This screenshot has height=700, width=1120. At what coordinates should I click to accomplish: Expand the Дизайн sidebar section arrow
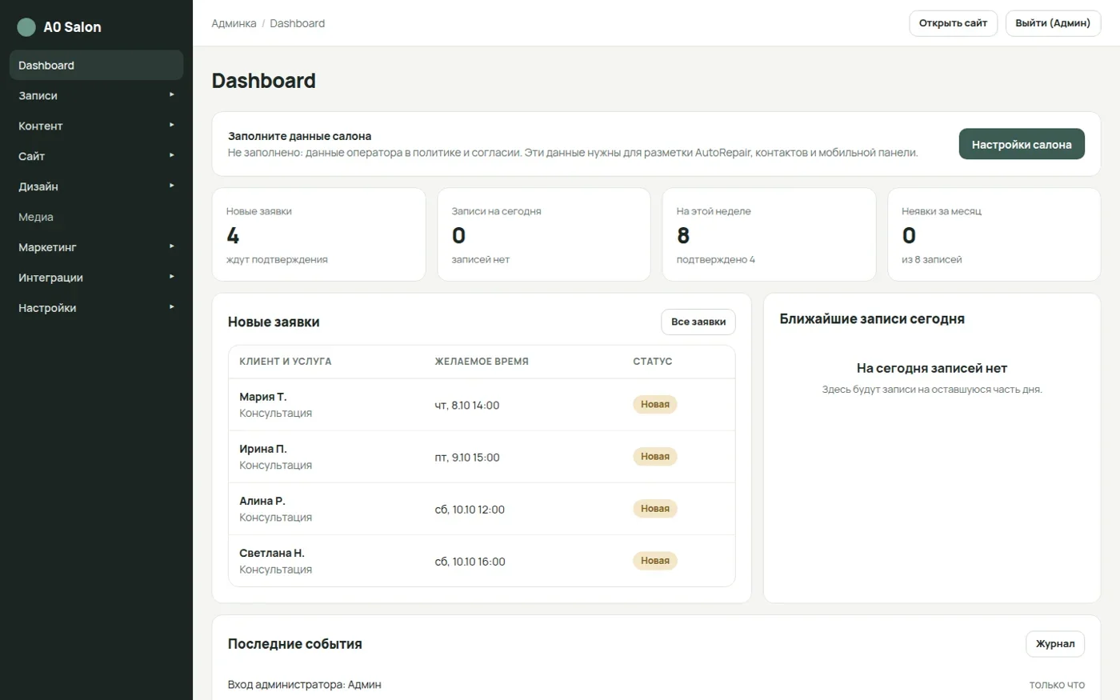172,186
